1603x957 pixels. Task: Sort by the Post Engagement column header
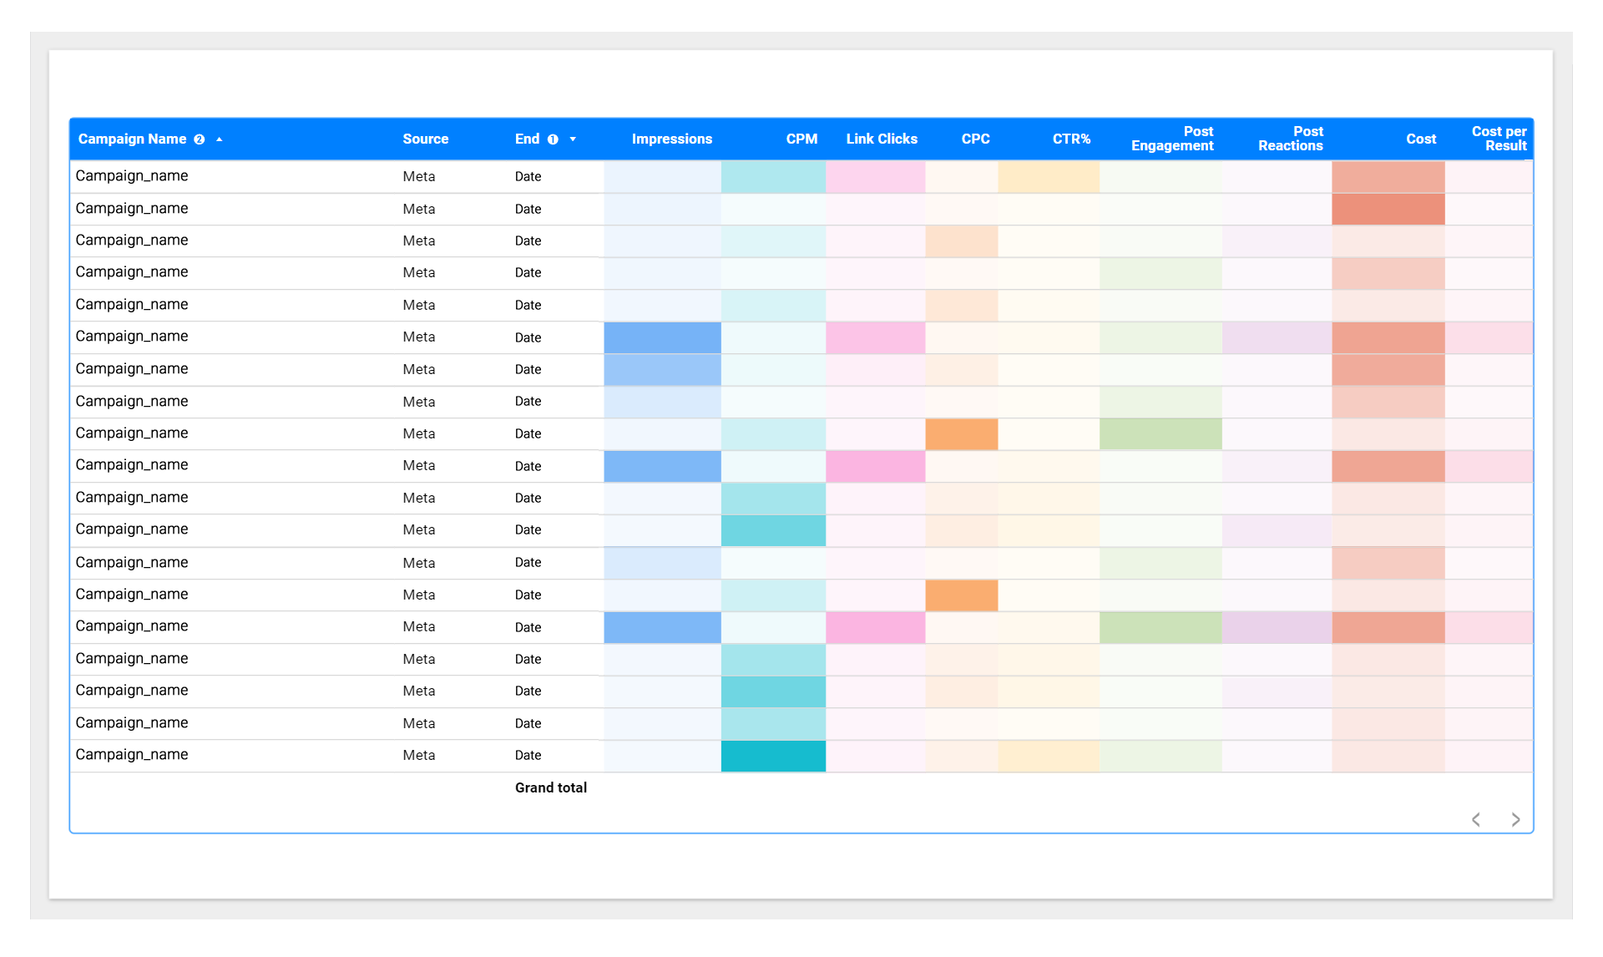coord(1172,139)
